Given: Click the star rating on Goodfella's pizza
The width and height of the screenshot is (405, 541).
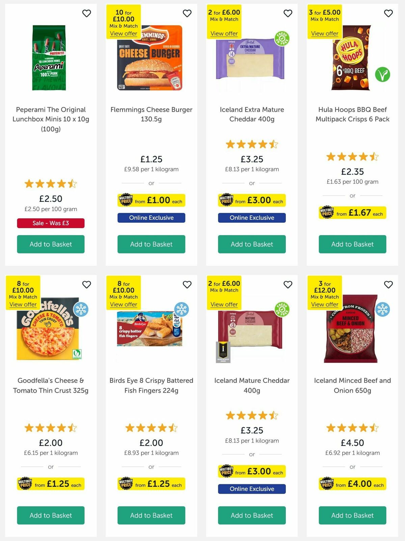Looking at the screenshot, I should point(50,428).
